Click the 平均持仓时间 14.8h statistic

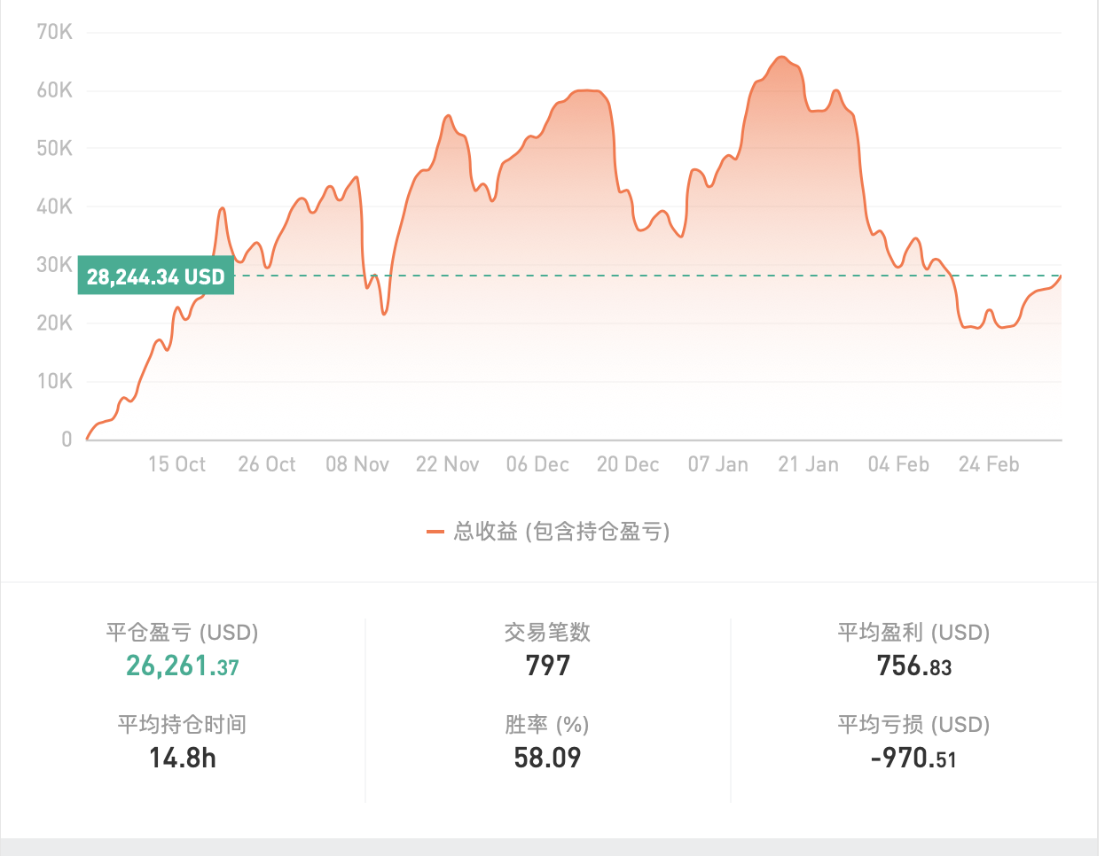click(x=183, y=758)
